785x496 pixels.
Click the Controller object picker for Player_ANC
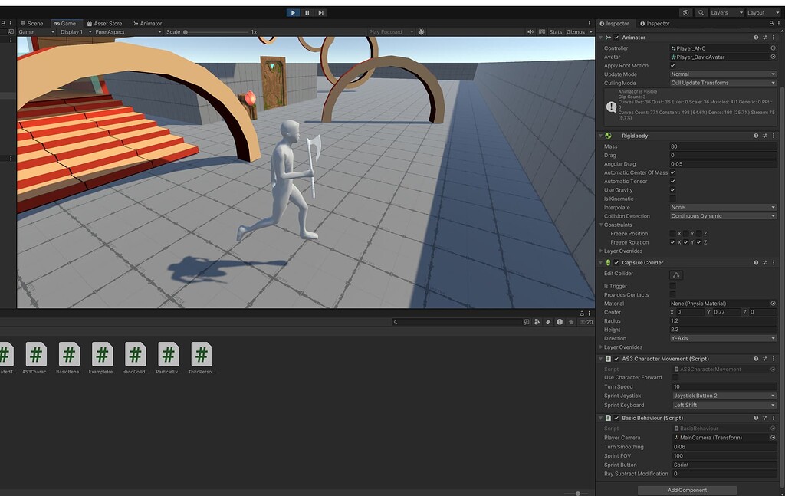click(774, 48)
